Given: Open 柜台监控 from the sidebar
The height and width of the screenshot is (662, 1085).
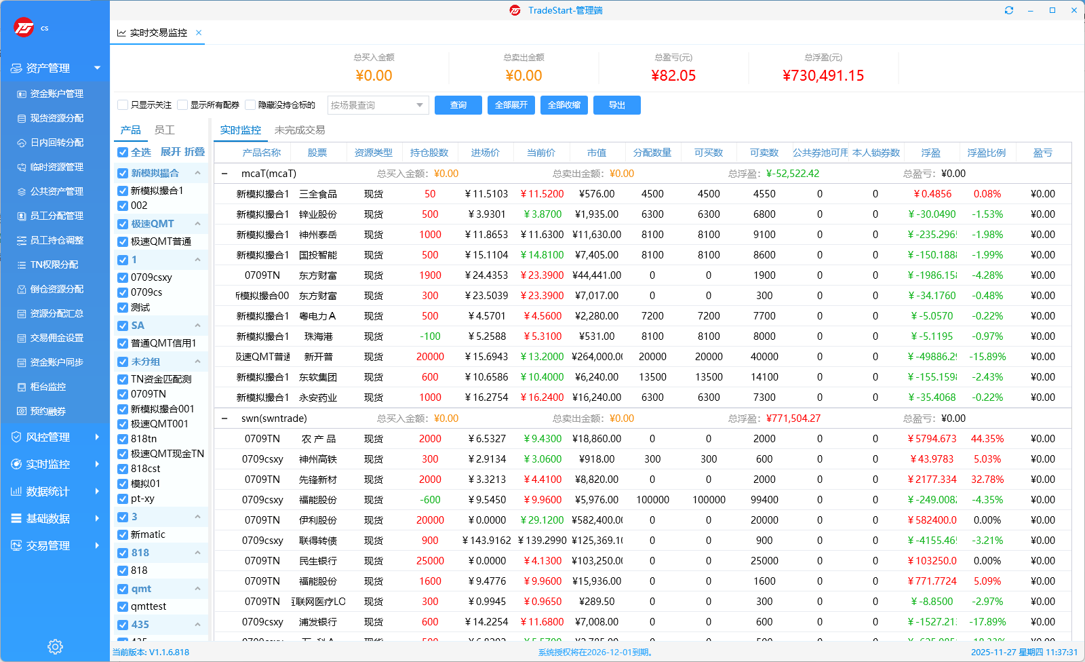Looking at the screenshot, I should coord(47,387).
